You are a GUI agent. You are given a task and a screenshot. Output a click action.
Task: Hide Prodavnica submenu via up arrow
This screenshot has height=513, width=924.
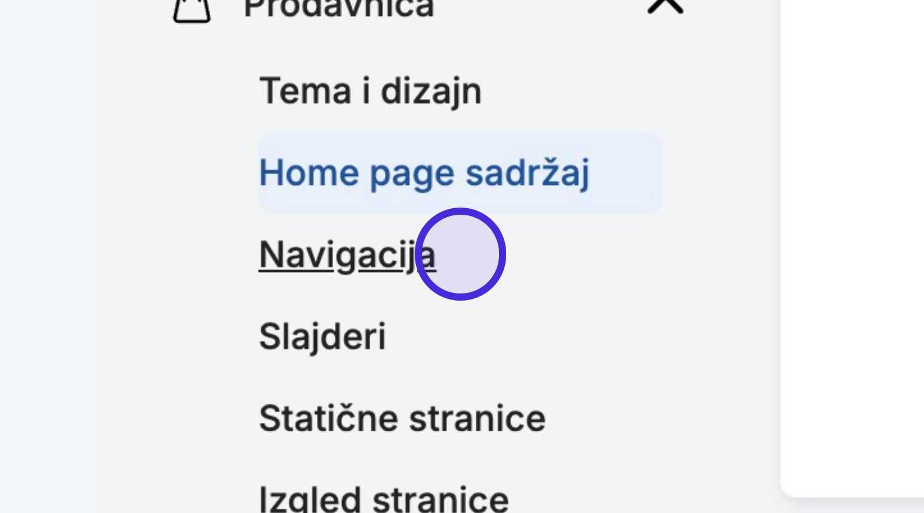(x=665, y=6)
